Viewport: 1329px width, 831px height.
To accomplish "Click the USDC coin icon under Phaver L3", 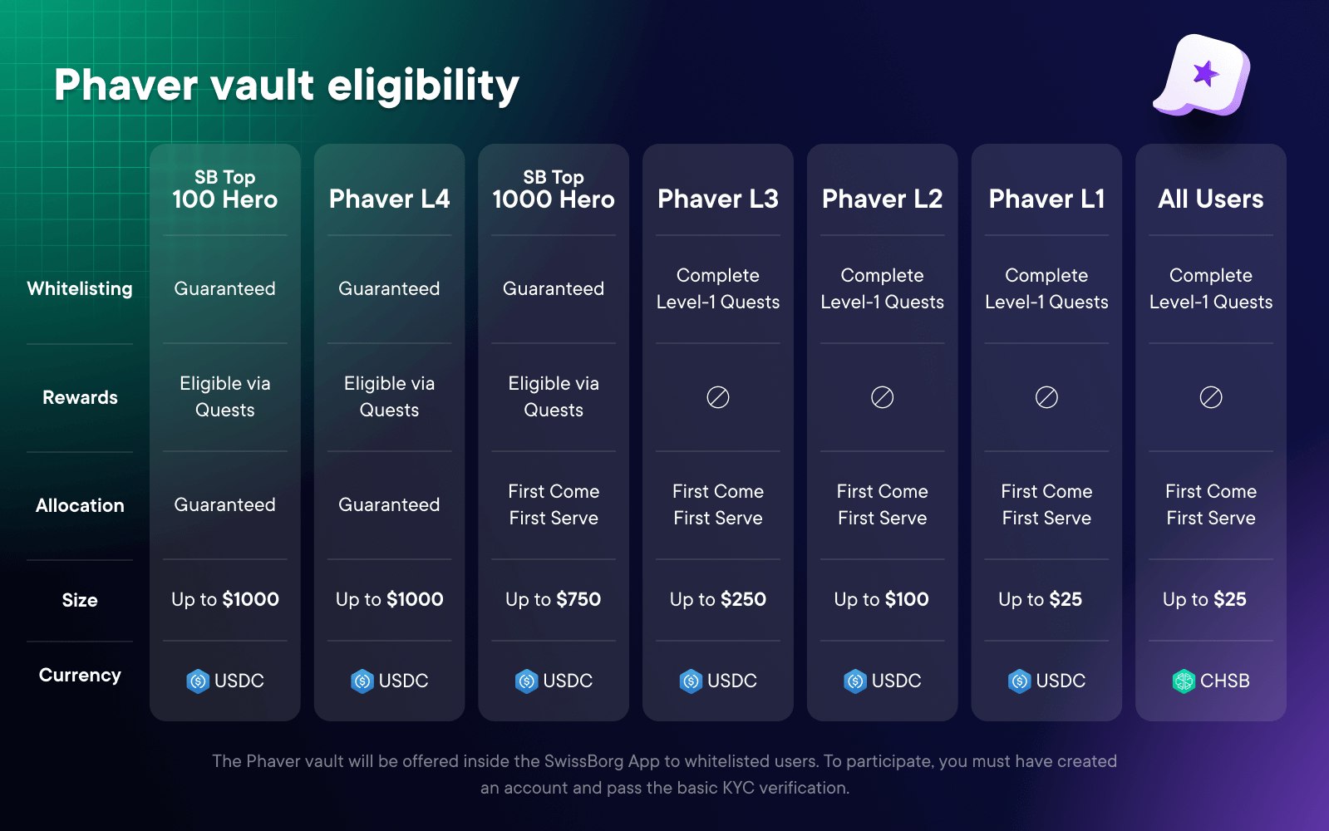I will (x=691, y=681).
